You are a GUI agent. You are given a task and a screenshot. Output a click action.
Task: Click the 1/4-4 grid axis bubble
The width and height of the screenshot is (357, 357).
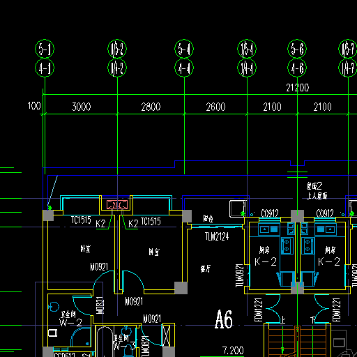point(247,68)
